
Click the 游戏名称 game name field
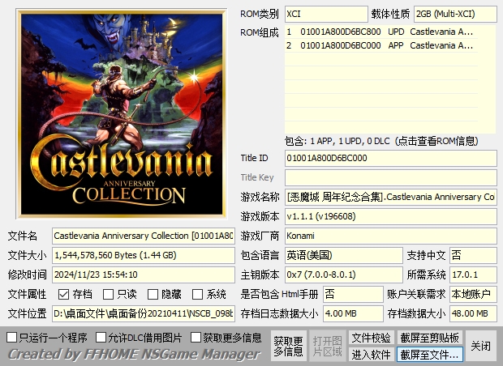point(390,197)
